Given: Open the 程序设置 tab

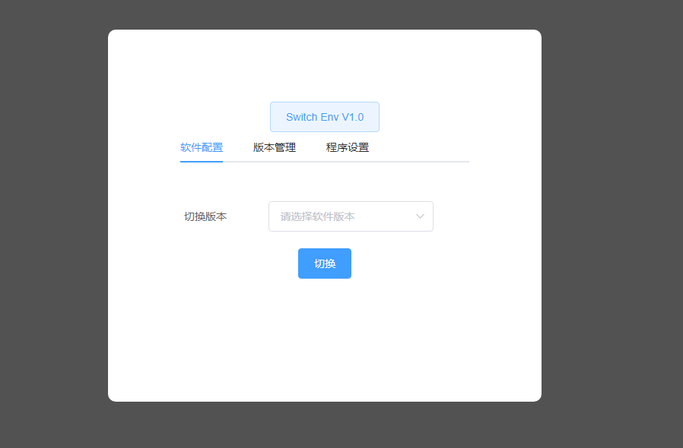Looking at the screenshot, I should 347,147.
